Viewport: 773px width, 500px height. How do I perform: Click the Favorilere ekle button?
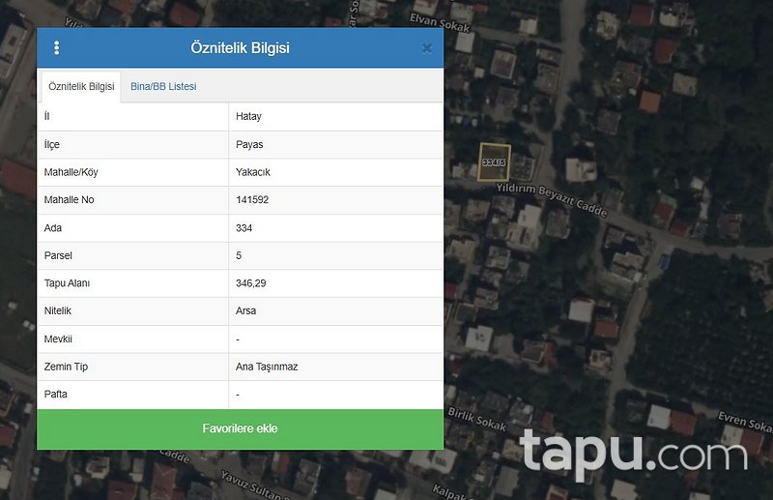[x=240, y=429]
